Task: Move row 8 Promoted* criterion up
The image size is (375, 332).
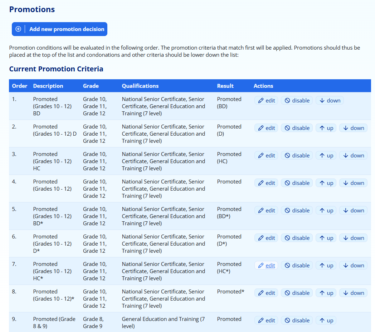Action: click(x=326, y=293)
